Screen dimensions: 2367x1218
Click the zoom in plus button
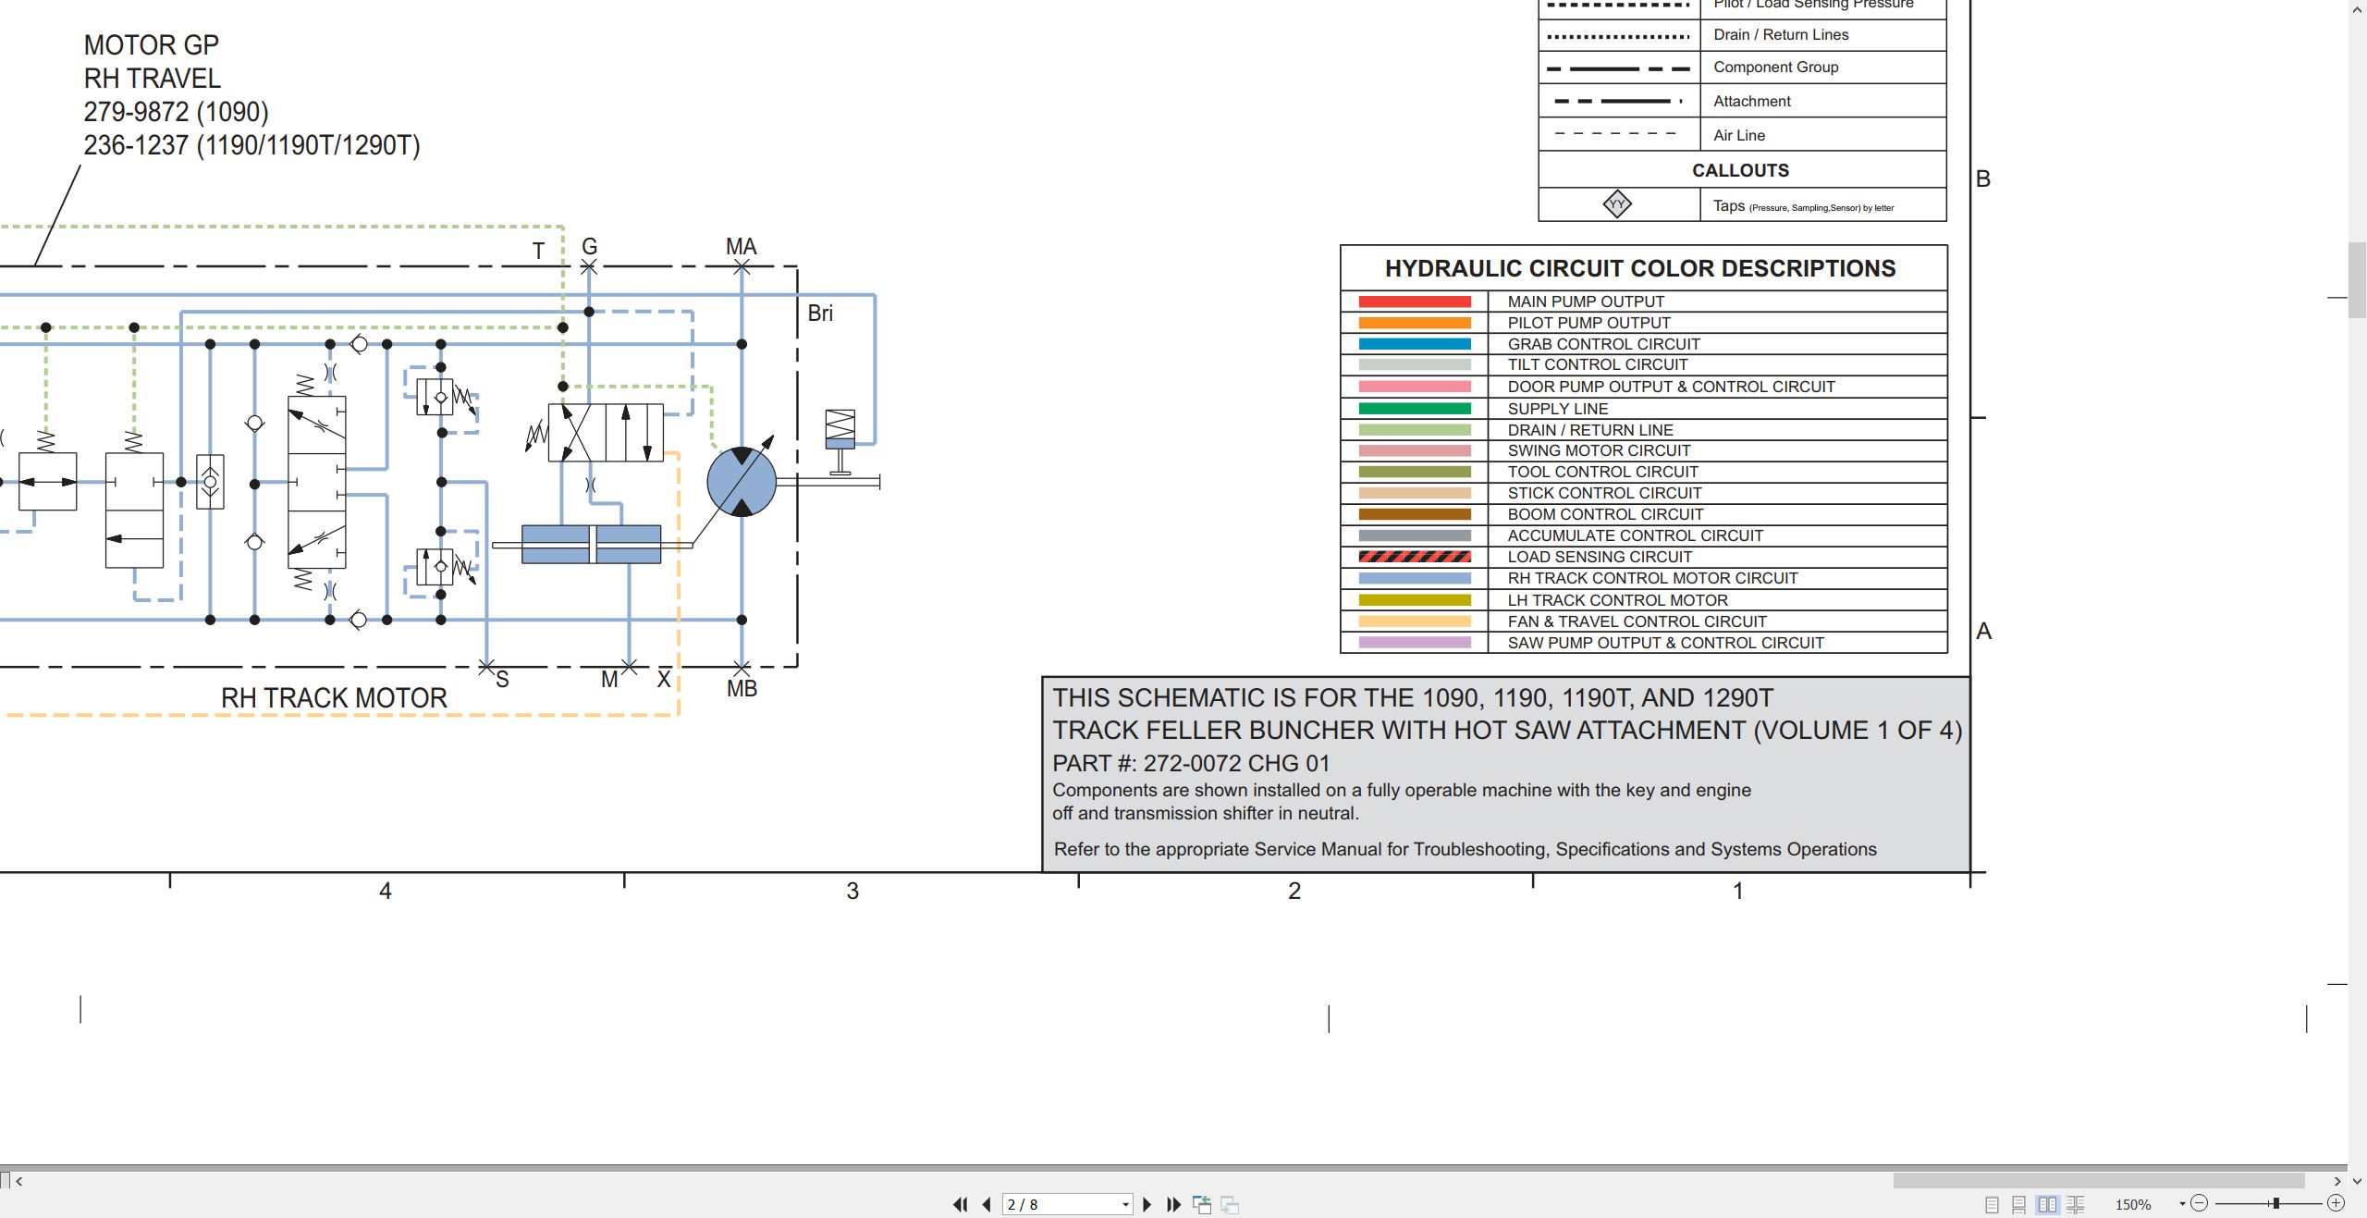pos(2336,1203)
